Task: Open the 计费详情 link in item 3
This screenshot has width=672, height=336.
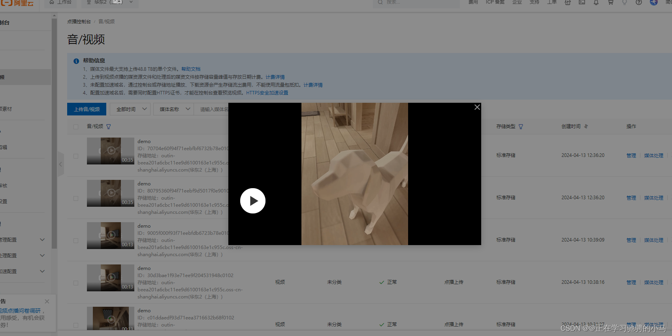Action: [313, 85]
